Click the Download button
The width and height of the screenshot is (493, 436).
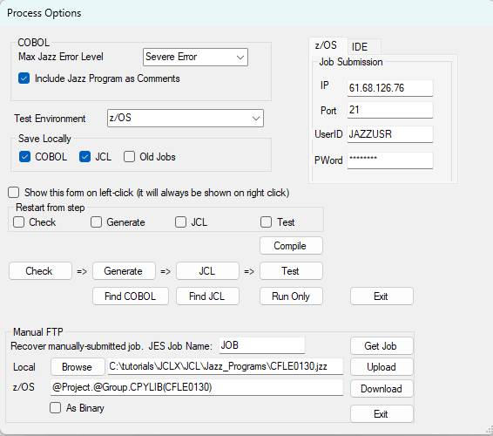382,389
